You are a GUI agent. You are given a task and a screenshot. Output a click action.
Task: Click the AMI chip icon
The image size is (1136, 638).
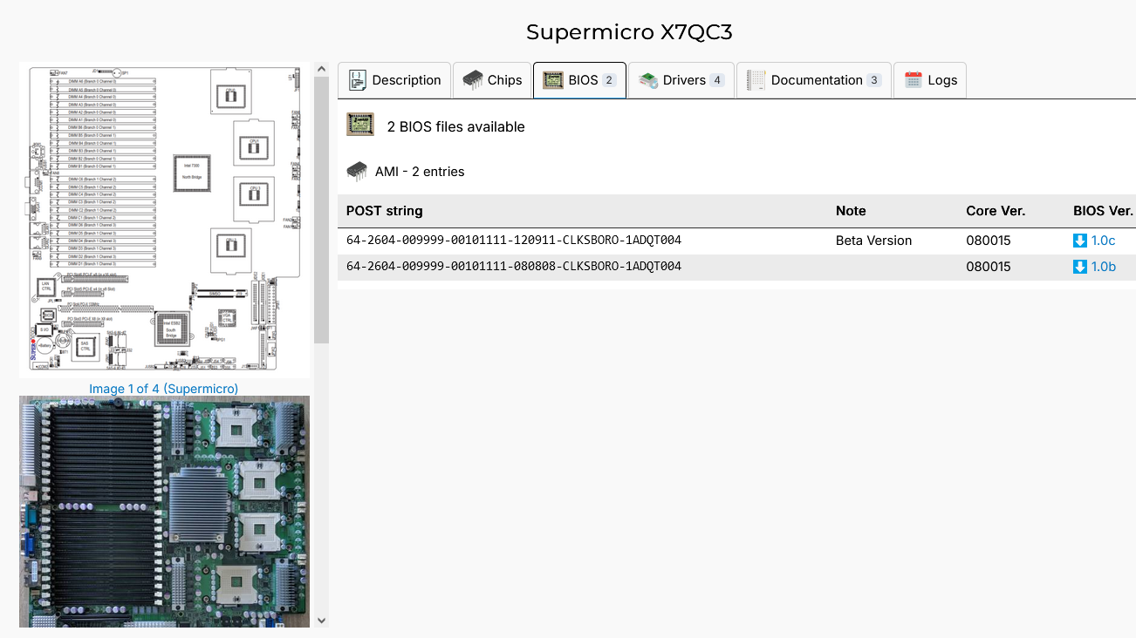[x=357, y=171]
